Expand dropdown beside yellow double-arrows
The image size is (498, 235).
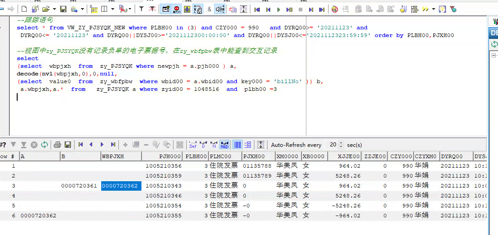click(433, 9)
